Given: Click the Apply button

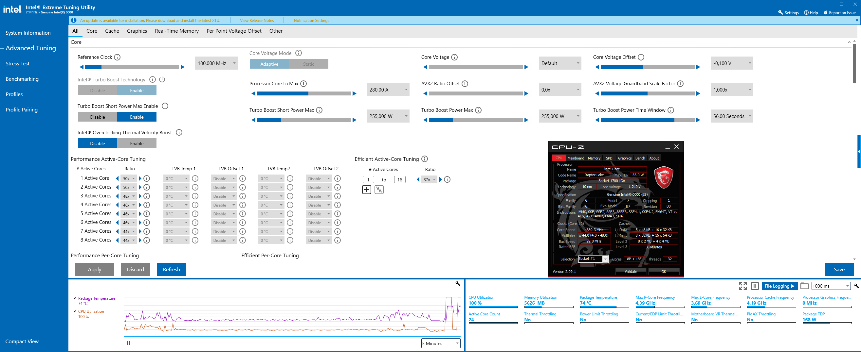Looking at the screenshot, I should point(95,269).
